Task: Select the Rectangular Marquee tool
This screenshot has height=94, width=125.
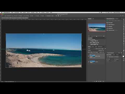Action: [124, 21]
